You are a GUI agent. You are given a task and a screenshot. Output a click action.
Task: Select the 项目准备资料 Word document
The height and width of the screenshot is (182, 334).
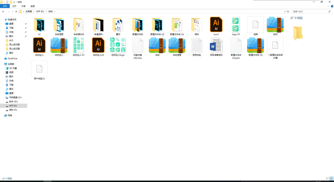tap(216, 45)
